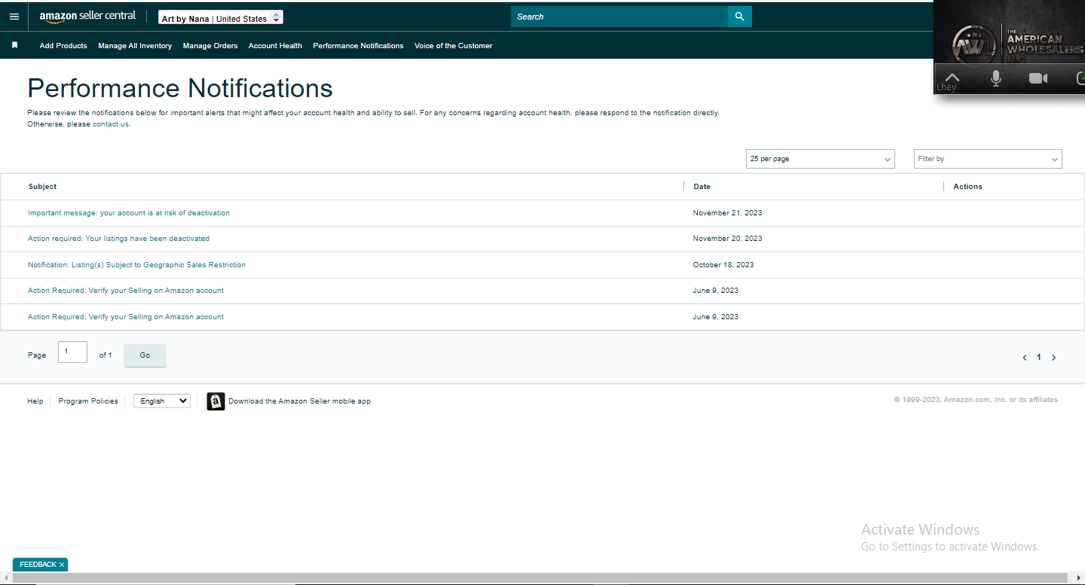Go to Manage All Inventory
Image resolution: width=1085 pixels, height=585 pixels.
tap(135, 46)
